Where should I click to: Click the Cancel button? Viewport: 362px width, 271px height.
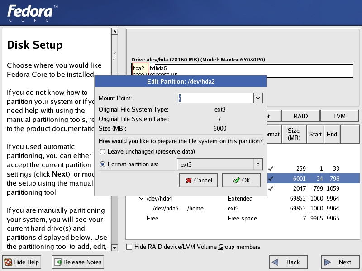tap(198, 180)
